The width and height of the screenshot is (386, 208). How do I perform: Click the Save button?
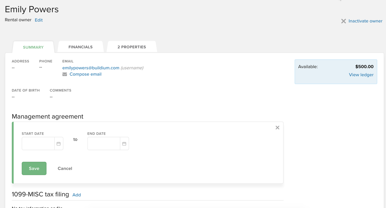click(x=34, y=168)
